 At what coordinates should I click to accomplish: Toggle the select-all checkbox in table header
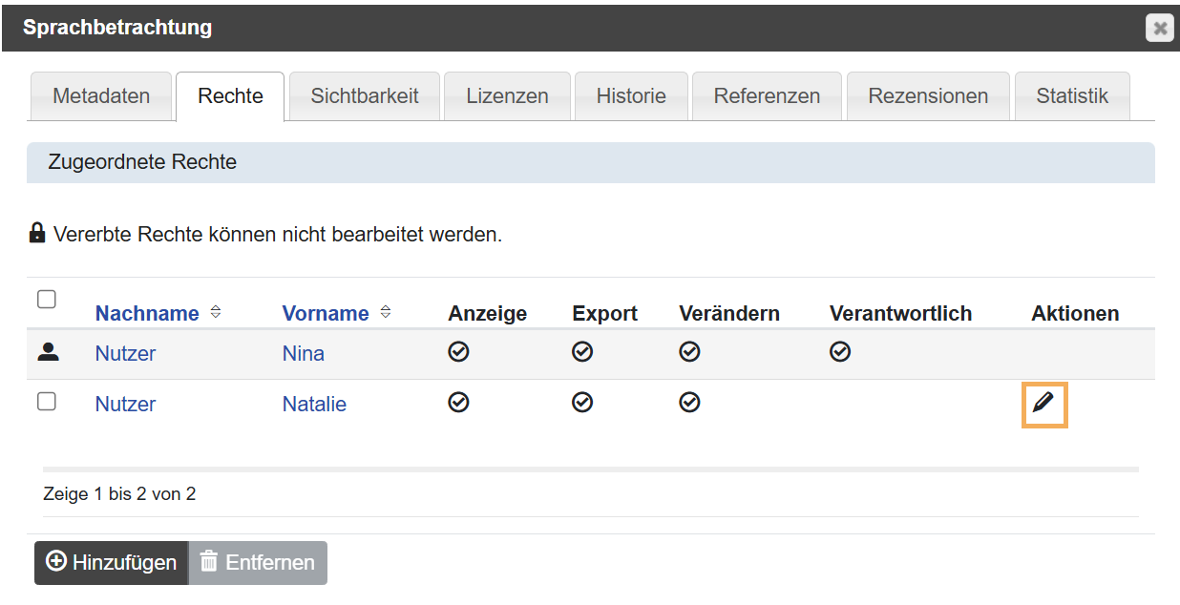tap(47, 300)
